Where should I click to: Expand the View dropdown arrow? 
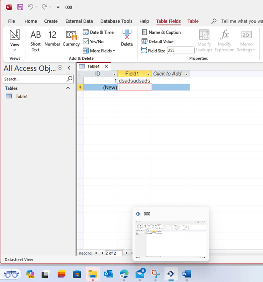15,50
